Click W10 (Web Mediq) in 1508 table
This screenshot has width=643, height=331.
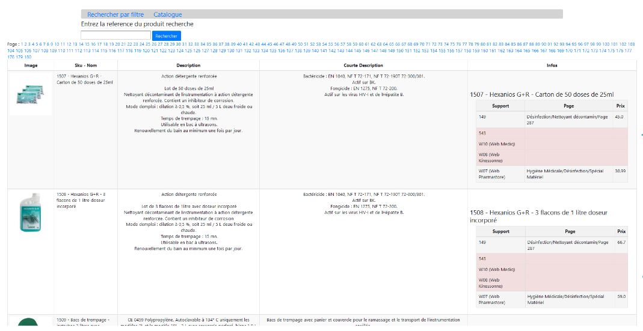pyautogui.click(x=497, y=270)
